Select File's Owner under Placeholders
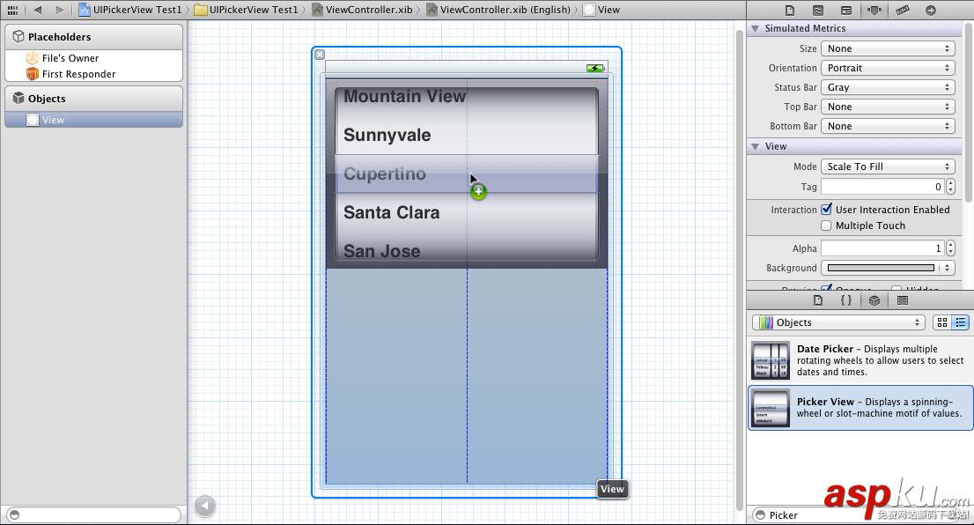This screenshot has height=525, width=974. tap(70, 59)
